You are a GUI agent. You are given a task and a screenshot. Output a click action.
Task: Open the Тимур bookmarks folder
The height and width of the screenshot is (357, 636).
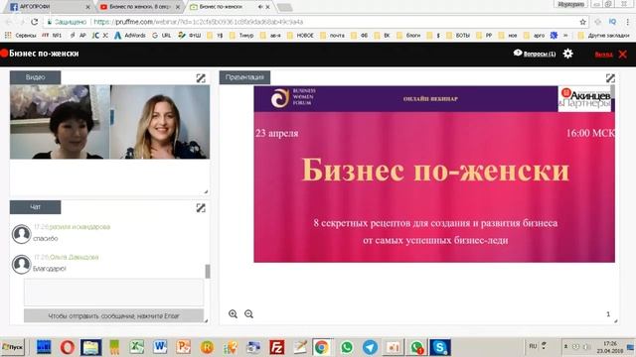coord(241,36)
